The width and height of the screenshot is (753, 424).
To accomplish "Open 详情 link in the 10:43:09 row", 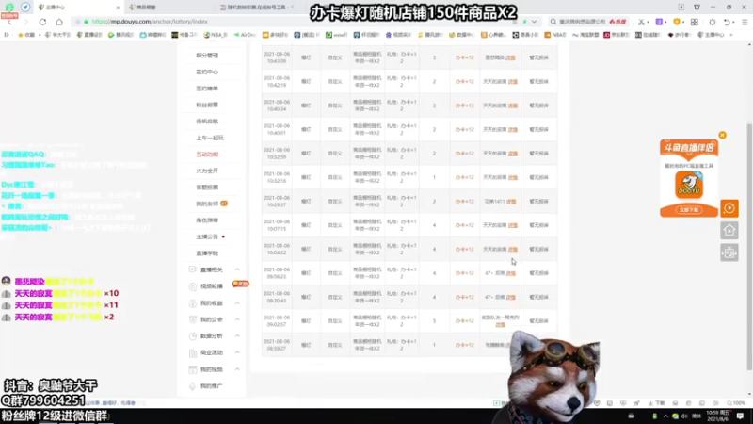I will coord(510,57).
